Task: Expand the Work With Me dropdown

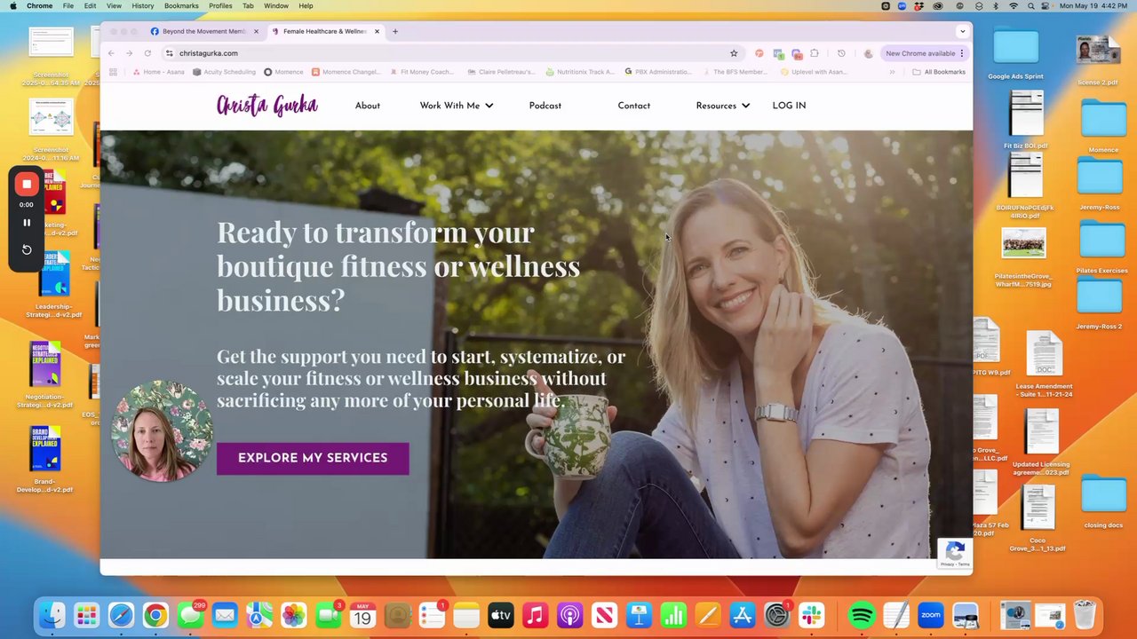Action: click(457, 106)
